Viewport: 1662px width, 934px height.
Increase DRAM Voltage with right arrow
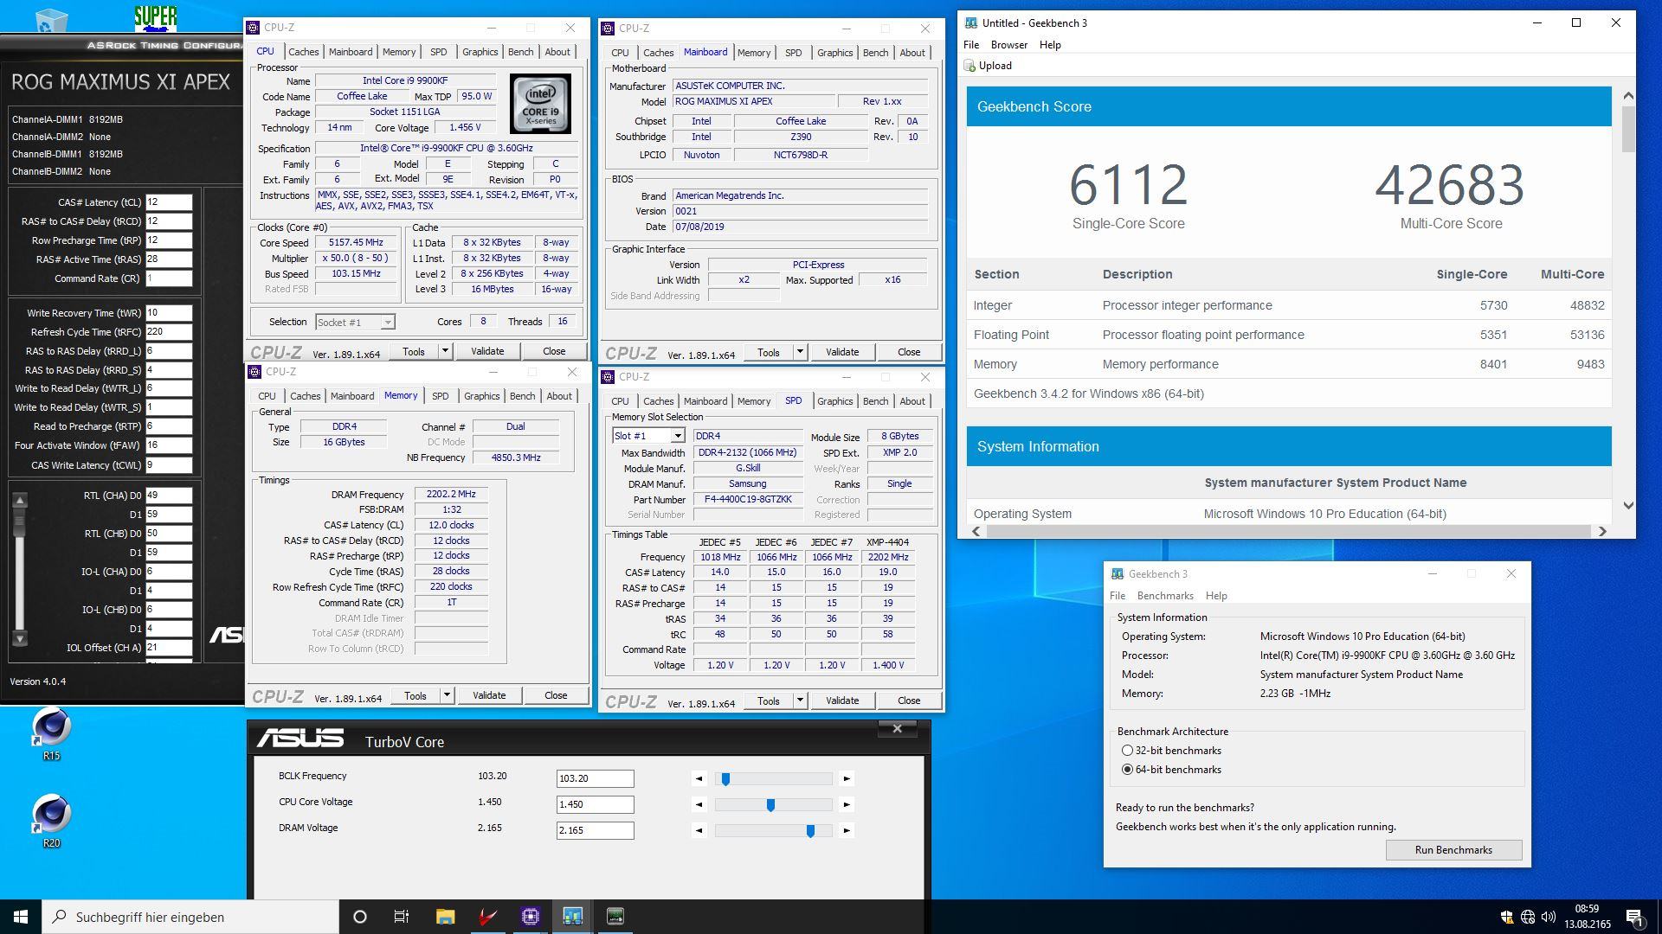tap(847, 830)
